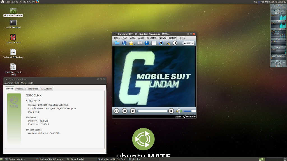Switch to the Resources tab
Viewport: 287px width, 161px height.
tap(33, 89)
